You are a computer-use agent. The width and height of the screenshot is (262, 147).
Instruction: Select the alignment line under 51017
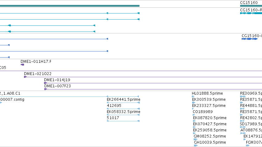tap(123, 121)
